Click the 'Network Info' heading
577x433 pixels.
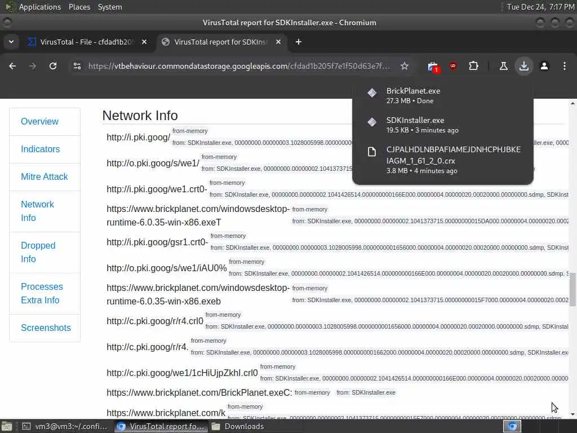coord(140,116)
